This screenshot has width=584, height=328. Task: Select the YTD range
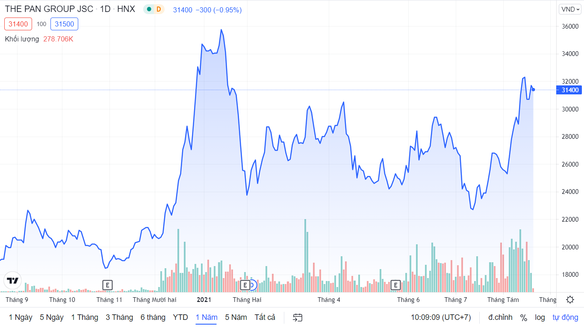[180, 317]
